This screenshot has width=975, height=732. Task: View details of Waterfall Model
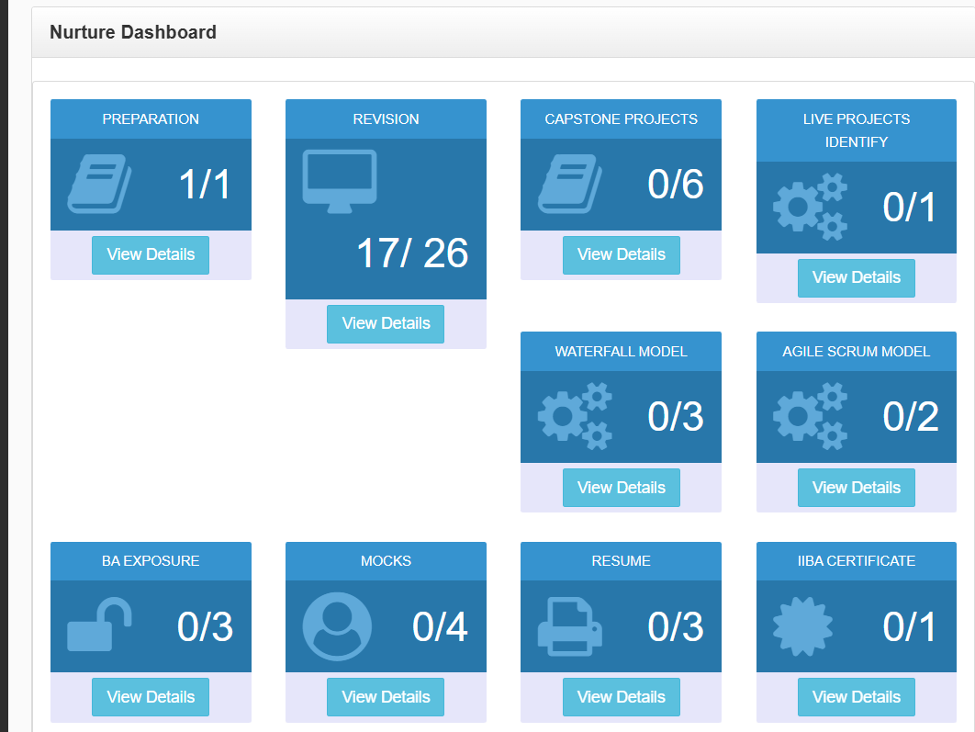621,487
